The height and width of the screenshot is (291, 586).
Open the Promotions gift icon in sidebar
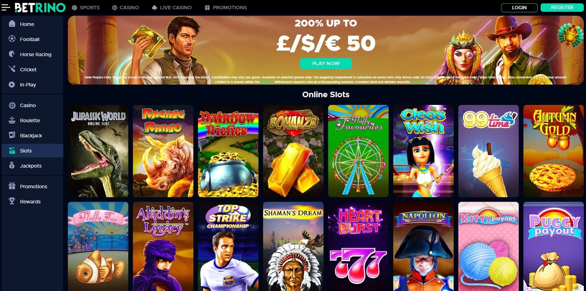[12, 186]
